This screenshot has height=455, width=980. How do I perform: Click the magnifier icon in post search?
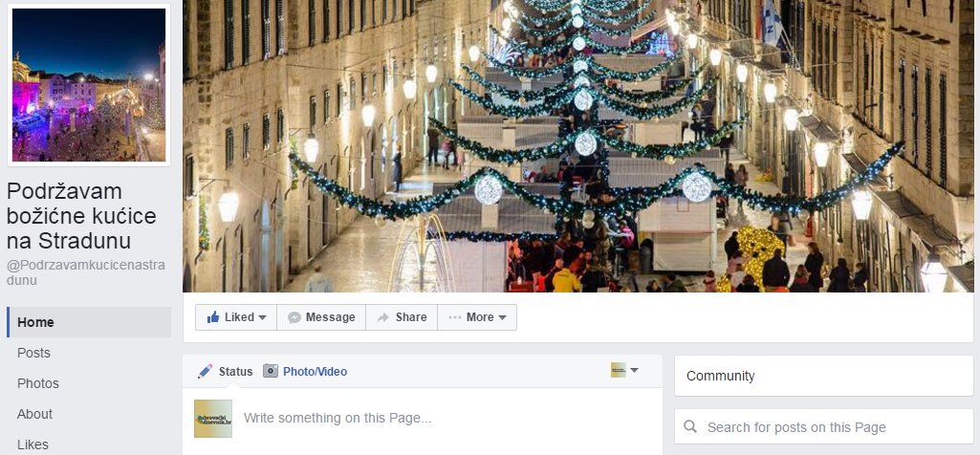[690, 427]
